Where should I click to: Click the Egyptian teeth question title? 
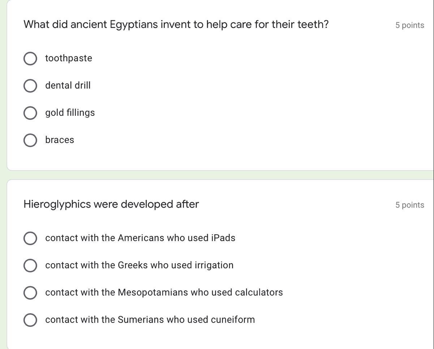(176, 25)
